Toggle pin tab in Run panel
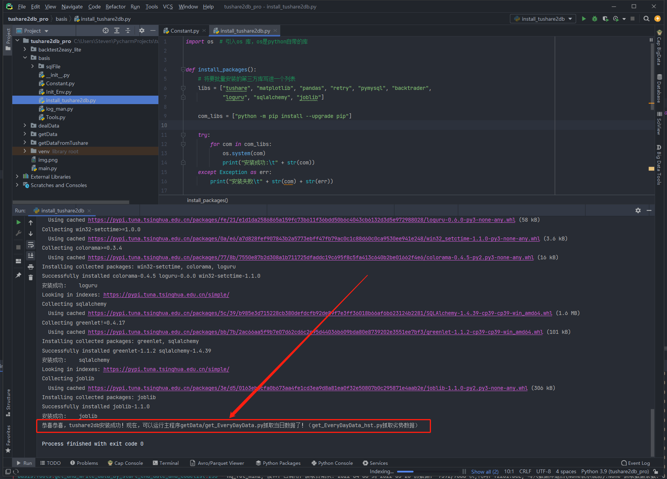Viewport: 667px width, 479px height. click(18, 275)
